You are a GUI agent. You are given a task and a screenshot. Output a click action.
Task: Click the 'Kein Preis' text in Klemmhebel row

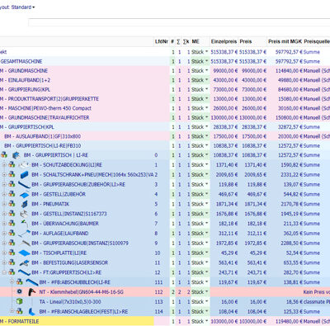(x=317, y=292)
